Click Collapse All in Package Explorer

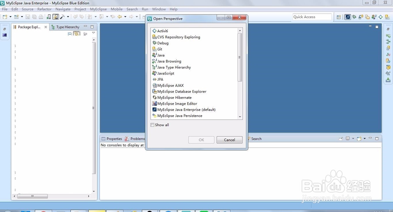coord(70,33)
